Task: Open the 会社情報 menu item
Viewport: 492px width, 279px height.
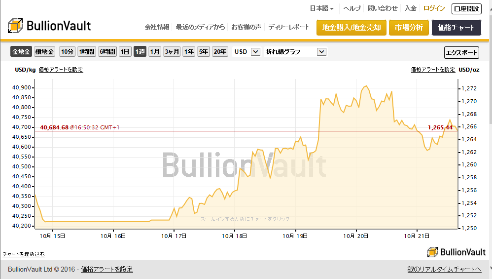Action: click(x=157, y=27)
